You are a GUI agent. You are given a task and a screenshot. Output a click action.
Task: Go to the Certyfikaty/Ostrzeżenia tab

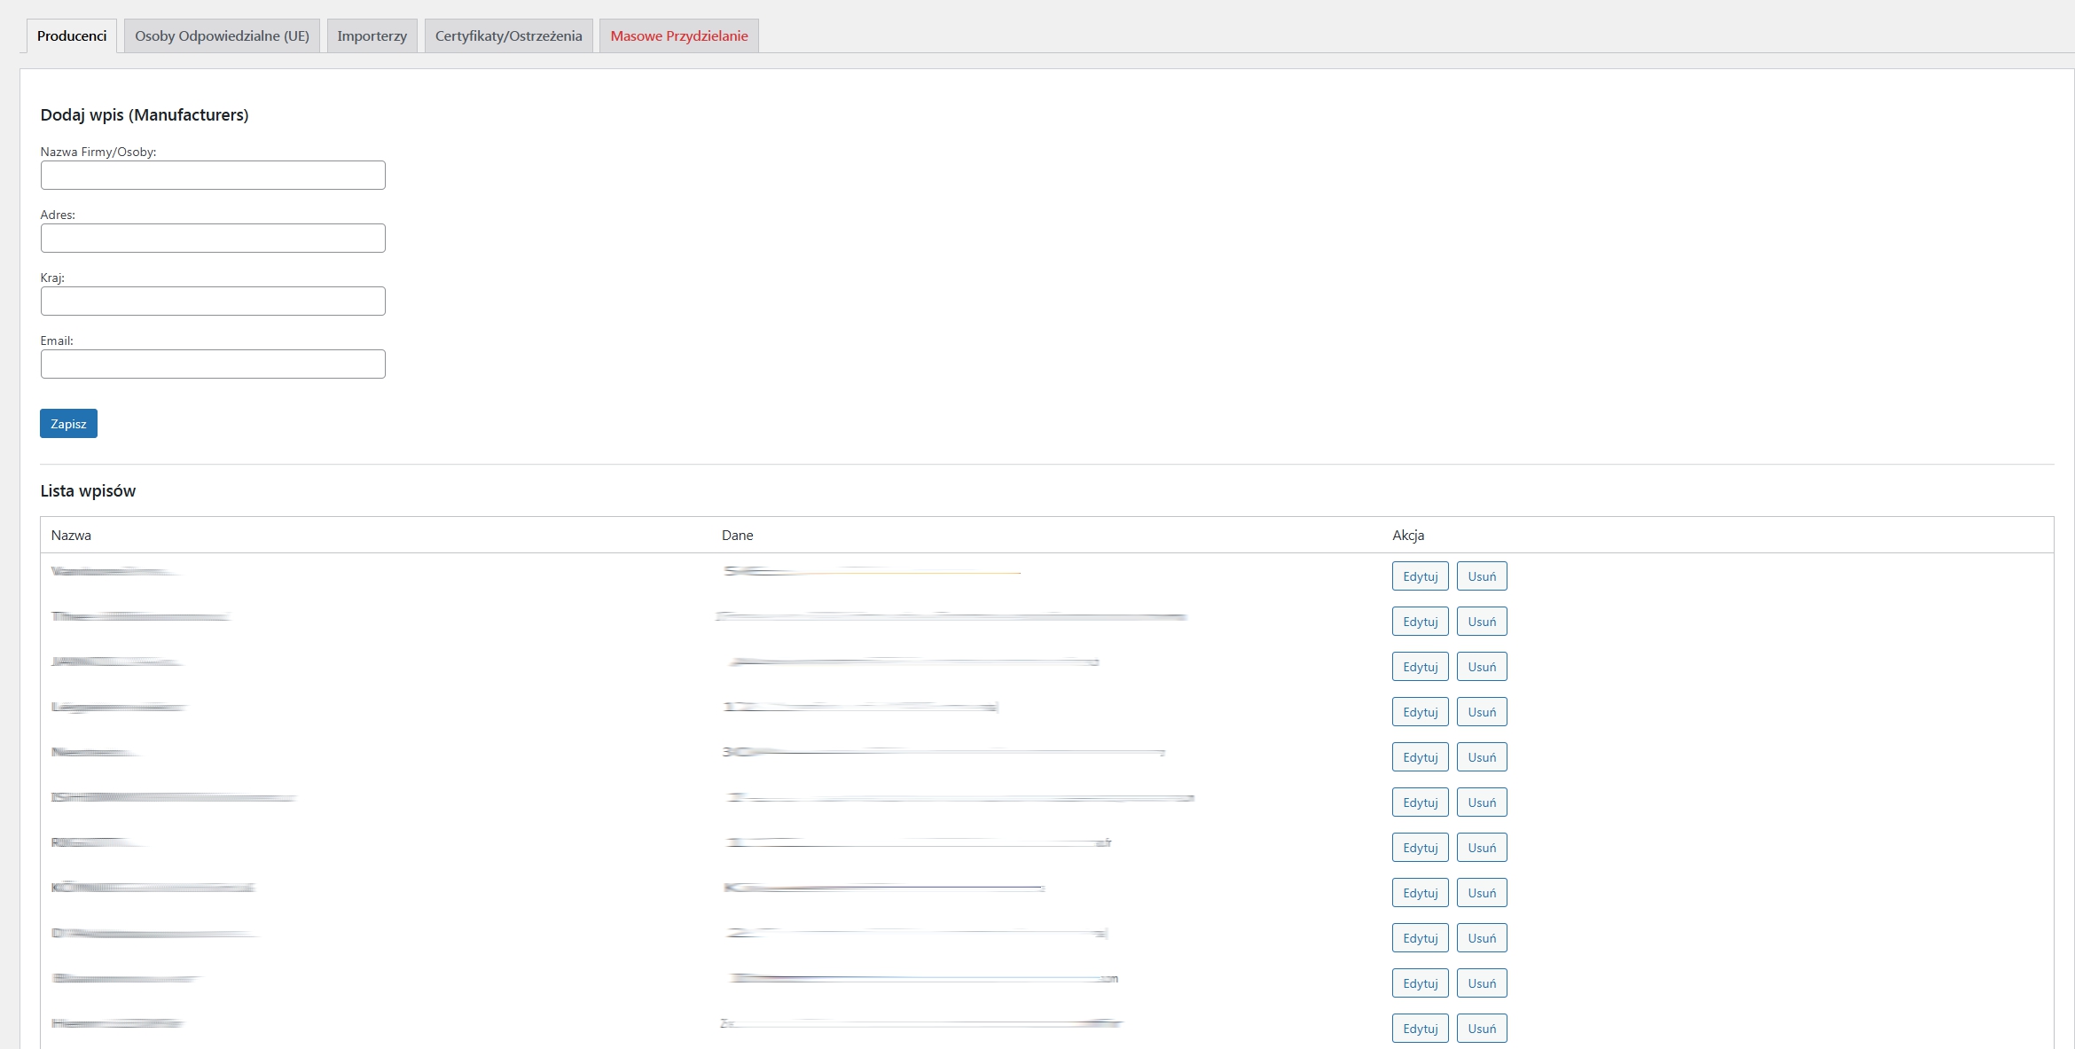(508, 35)
